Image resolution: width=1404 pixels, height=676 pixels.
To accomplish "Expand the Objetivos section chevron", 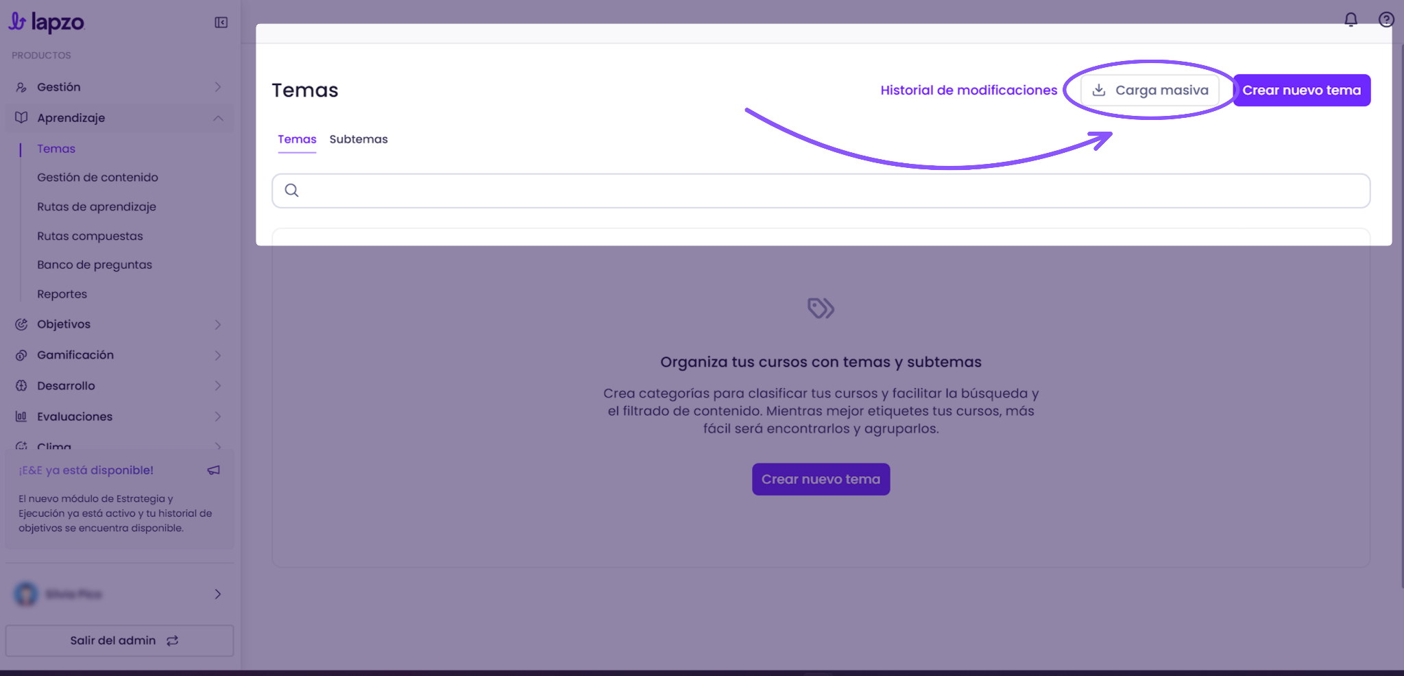I will (x=218, y=324).
